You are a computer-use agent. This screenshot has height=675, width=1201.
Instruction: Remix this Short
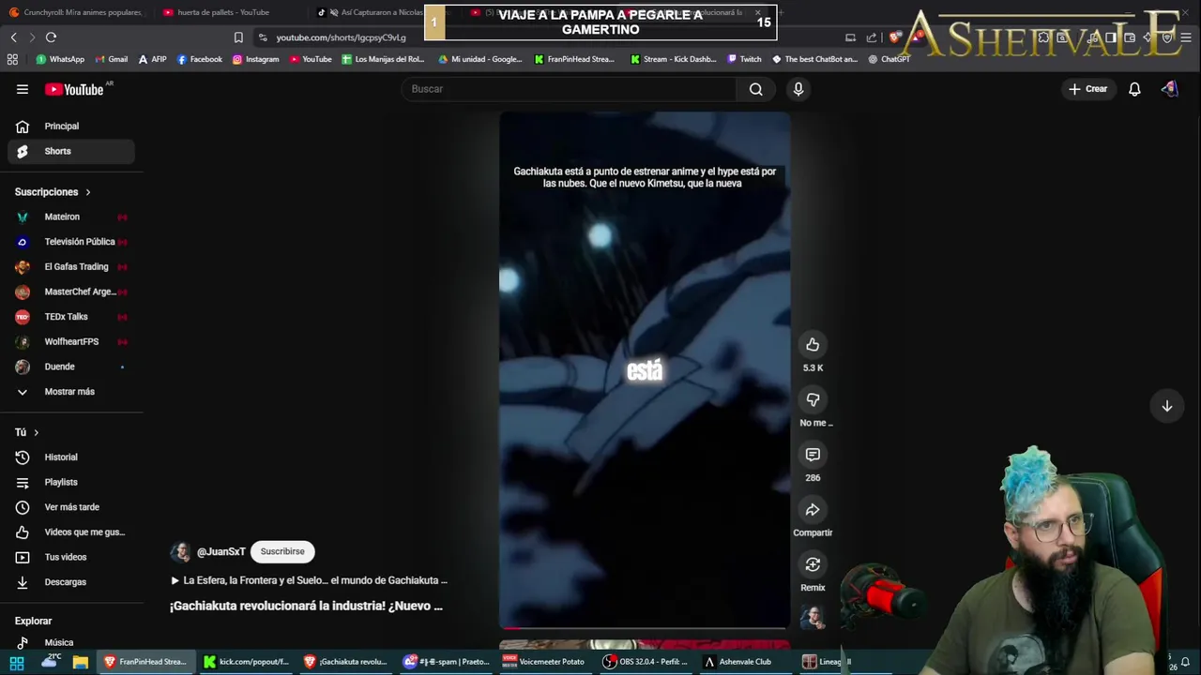(x=813, y=564)
